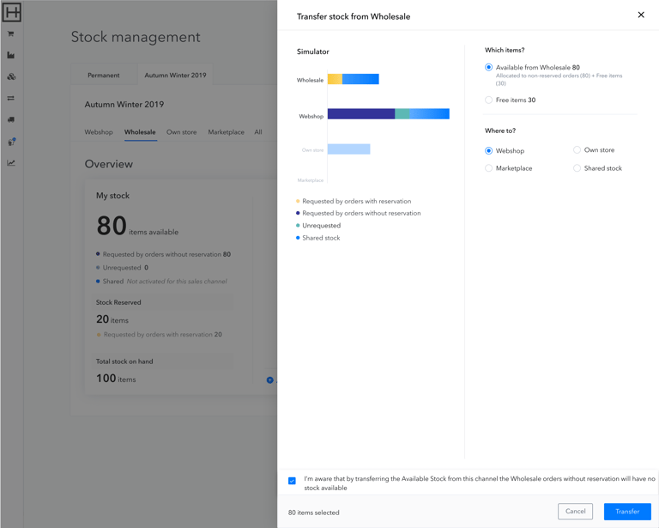Click the sidebar icon with blue notification dot
This screenshot has height=528, width=659.
(11, 142)
